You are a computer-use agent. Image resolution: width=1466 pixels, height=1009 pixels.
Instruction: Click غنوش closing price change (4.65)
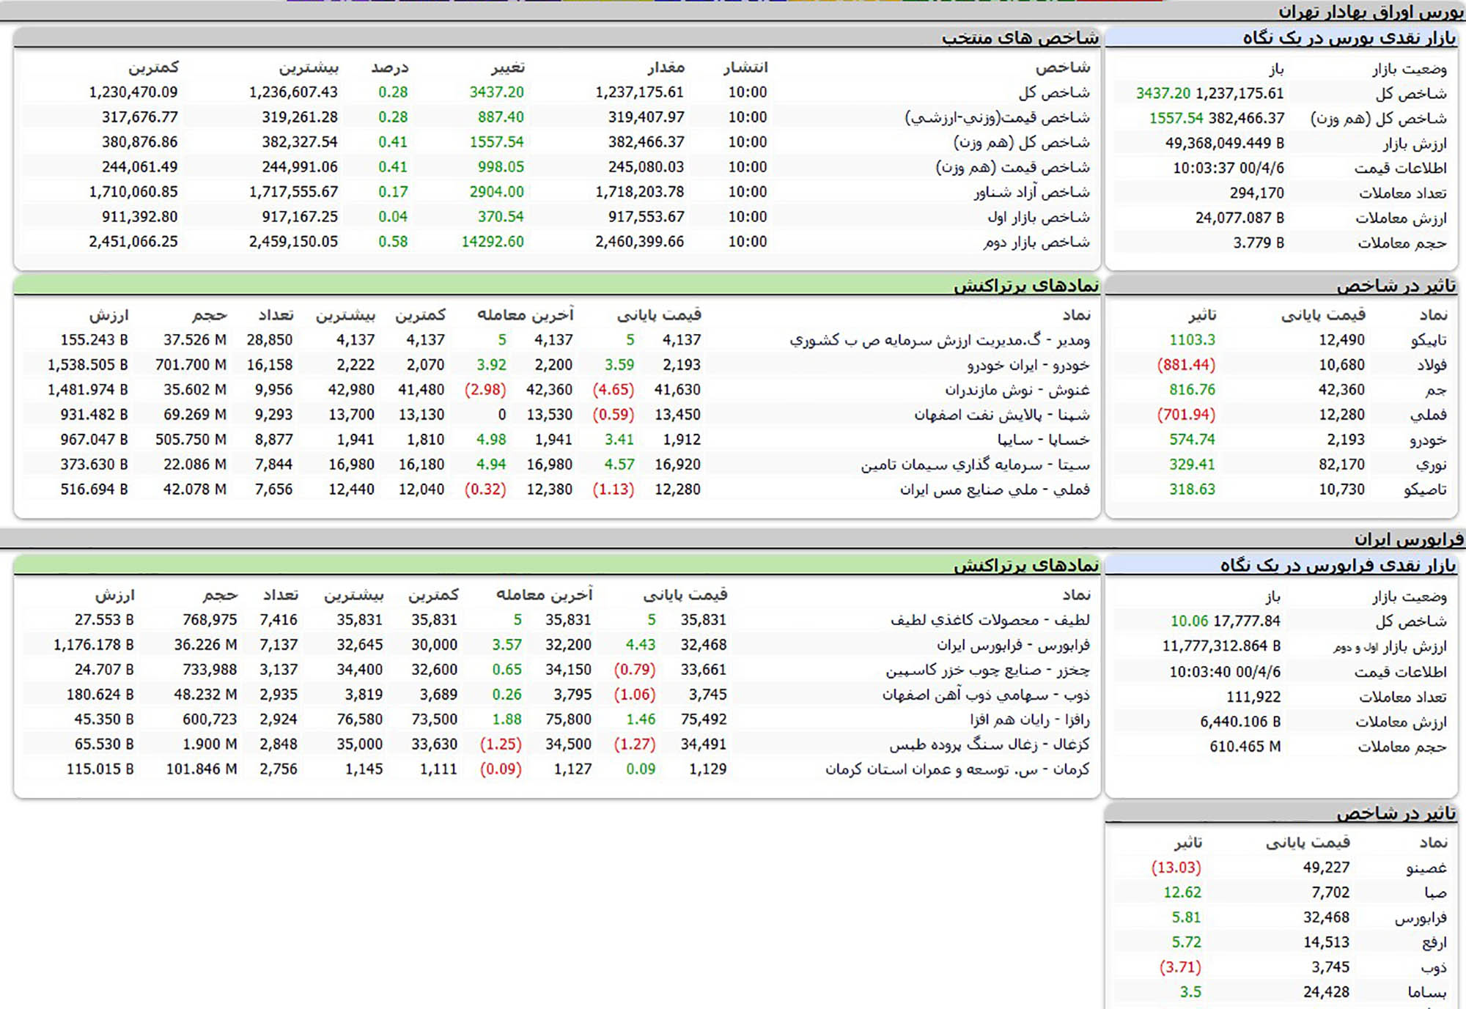(613, 390)
